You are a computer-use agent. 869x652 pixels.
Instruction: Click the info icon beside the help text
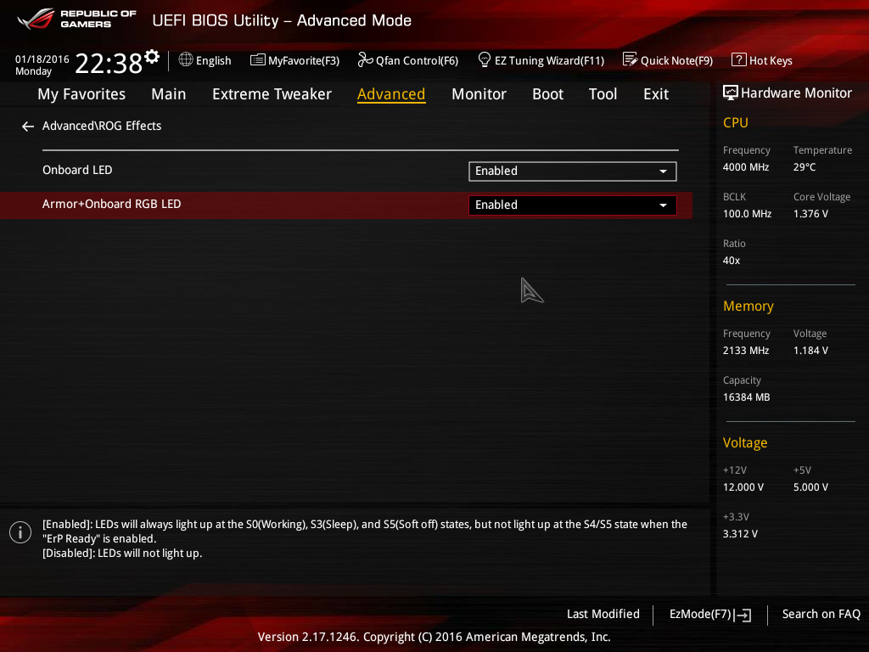click(x=20, y=532)
